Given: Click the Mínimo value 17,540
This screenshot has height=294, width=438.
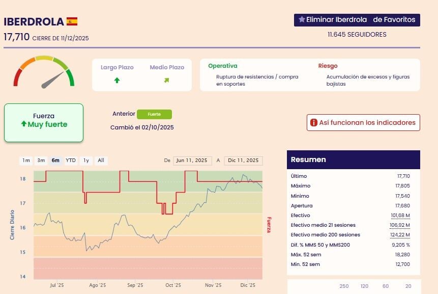Looking at the screenshot, I should pos(402,196).
